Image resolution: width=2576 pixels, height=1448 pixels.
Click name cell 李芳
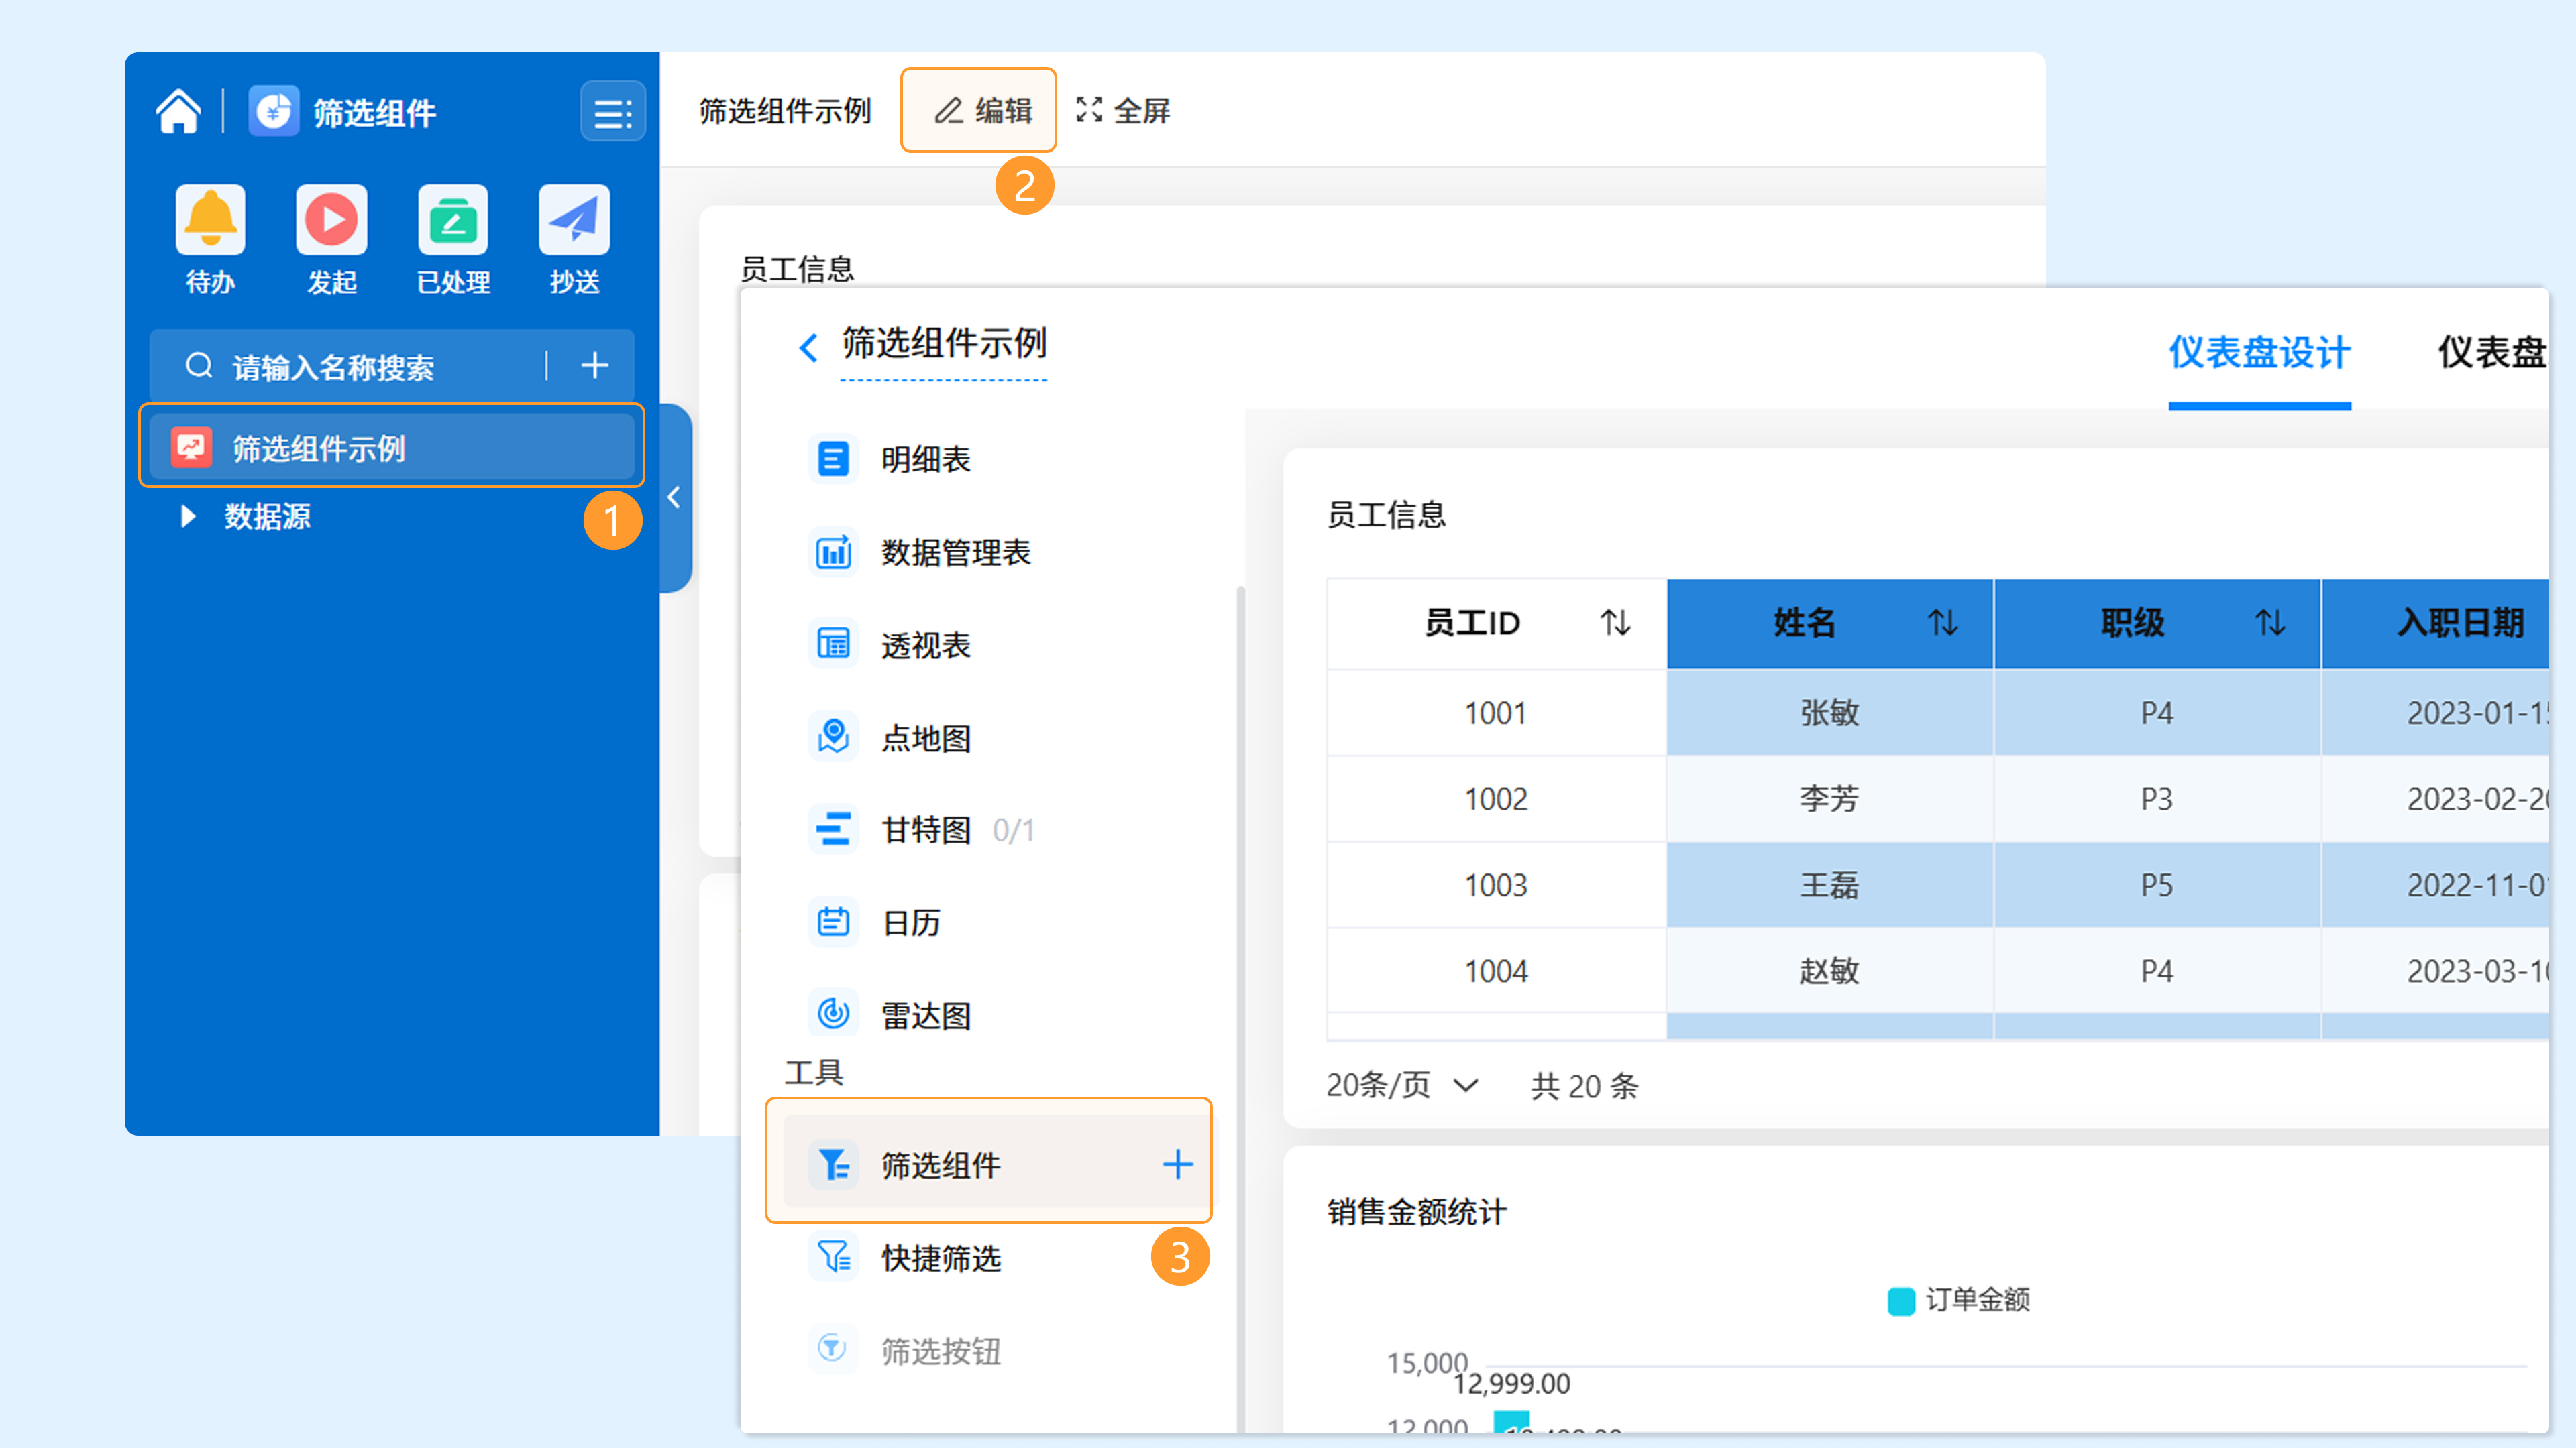point(1829,798)
